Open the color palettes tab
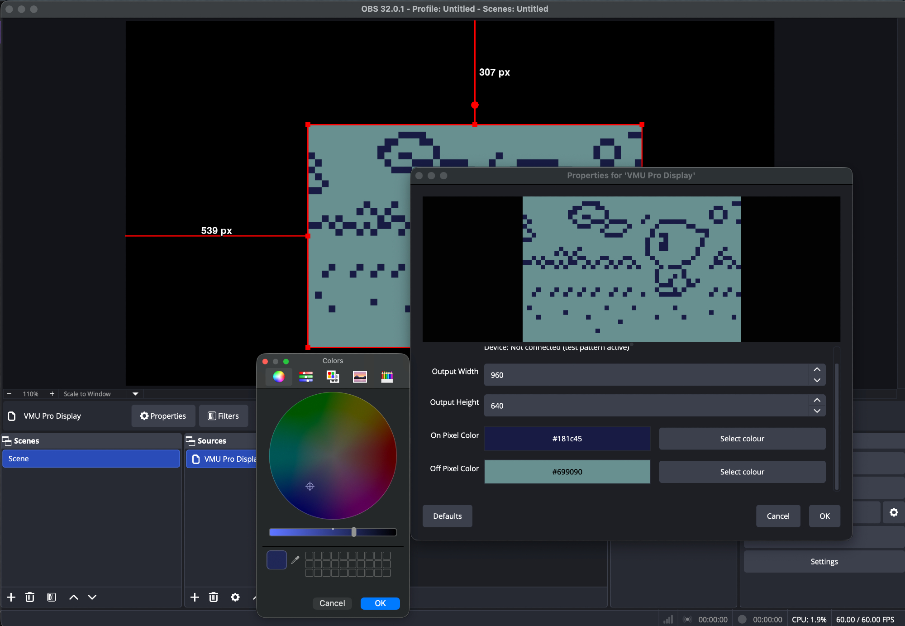 click(333, 377)
